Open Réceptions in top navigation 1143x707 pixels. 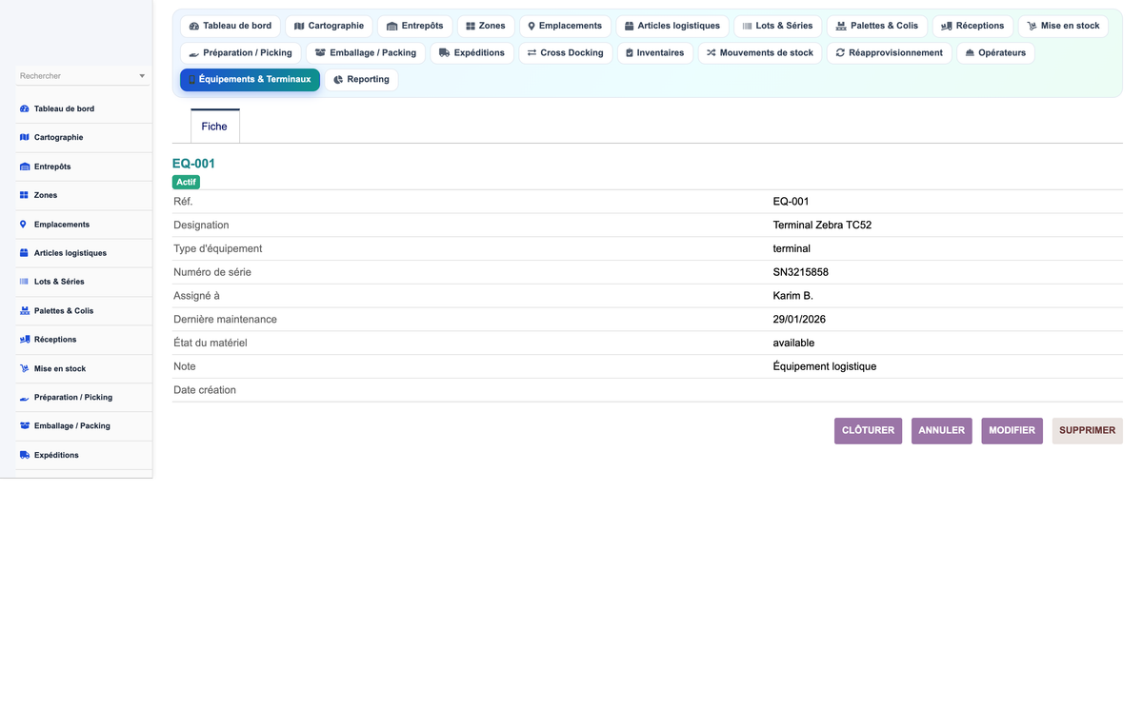[973, 26]
